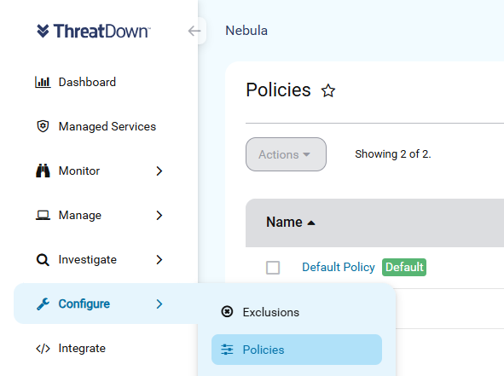Favorite the Policies page with star

328,90
